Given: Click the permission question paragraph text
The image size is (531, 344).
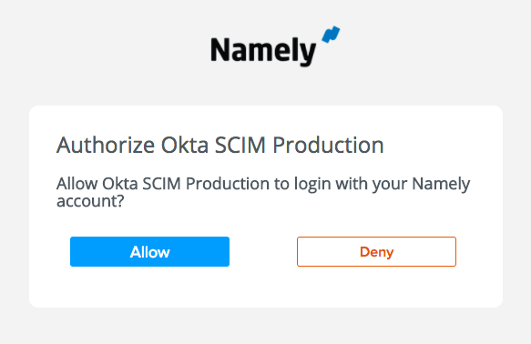Looking at the screenshot, I should (263, 192).
